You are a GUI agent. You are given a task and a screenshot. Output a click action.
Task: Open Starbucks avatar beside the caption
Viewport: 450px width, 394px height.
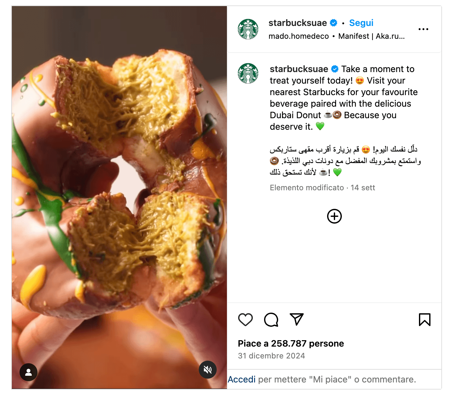248,73
